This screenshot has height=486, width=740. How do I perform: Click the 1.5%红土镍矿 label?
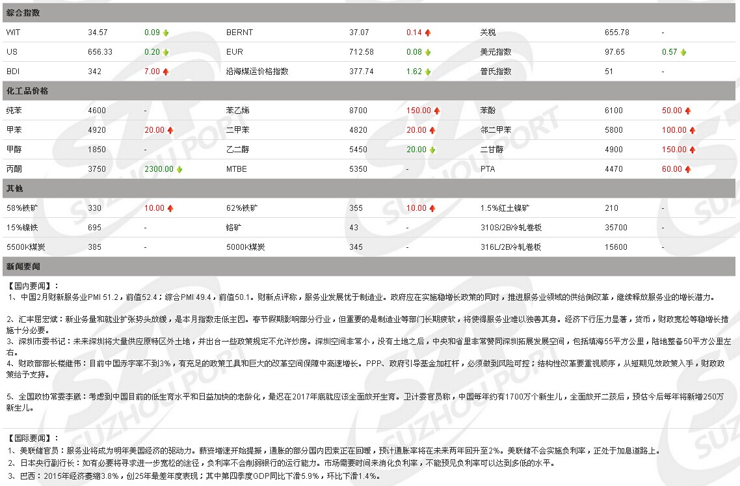click(x=505, y=208)
